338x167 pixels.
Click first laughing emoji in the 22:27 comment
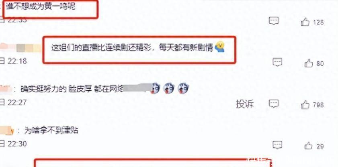(156, 88)
